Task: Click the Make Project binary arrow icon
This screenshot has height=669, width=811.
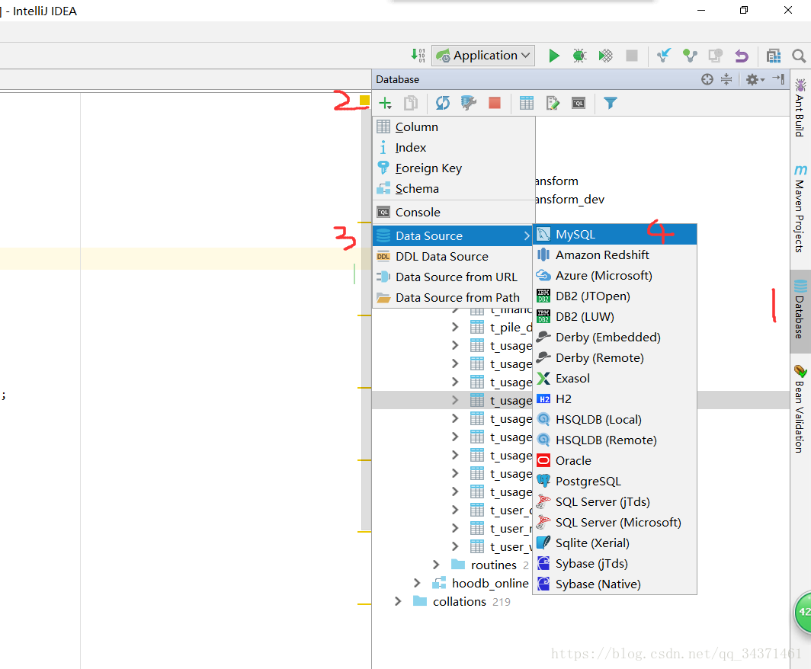Action: tap(418, 56)
